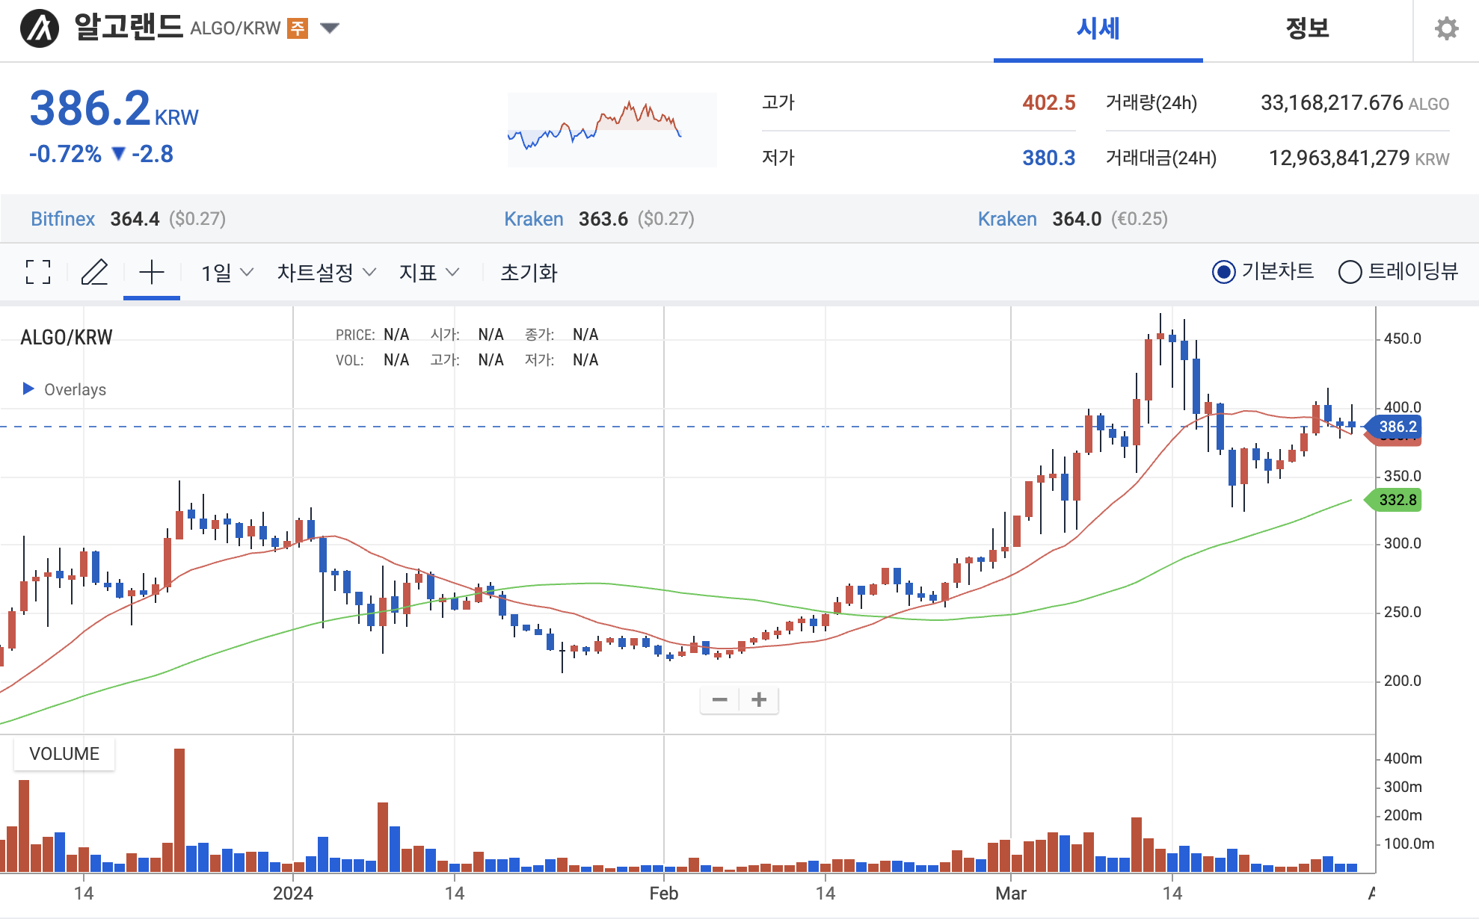Select the 트레이딩뷰 radio button

pos(1350,272)
